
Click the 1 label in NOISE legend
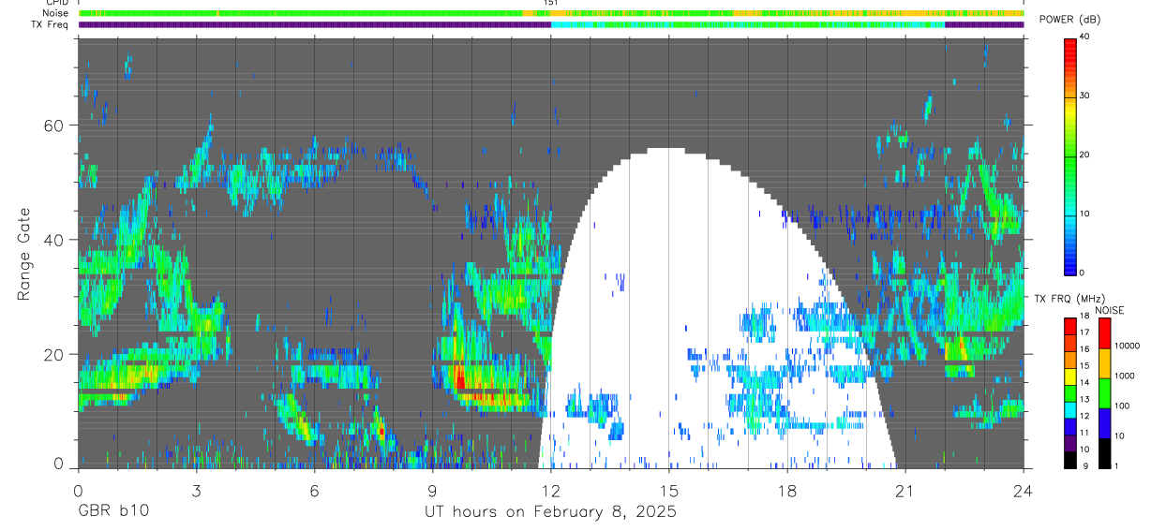(1117, 465)
